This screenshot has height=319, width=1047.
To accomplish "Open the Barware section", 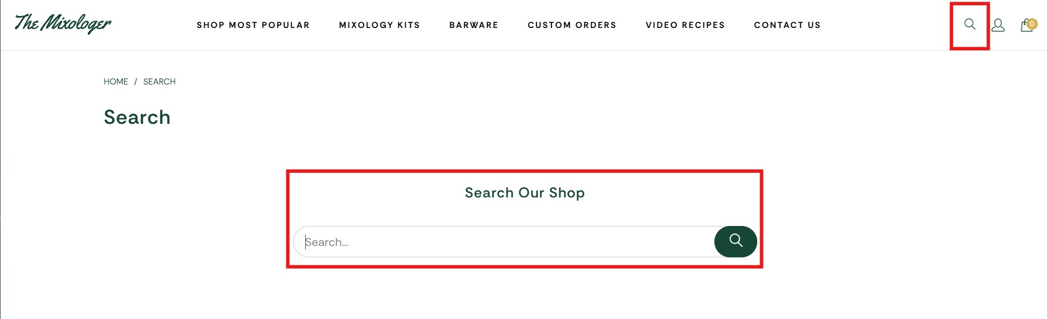I will point(474,25).
